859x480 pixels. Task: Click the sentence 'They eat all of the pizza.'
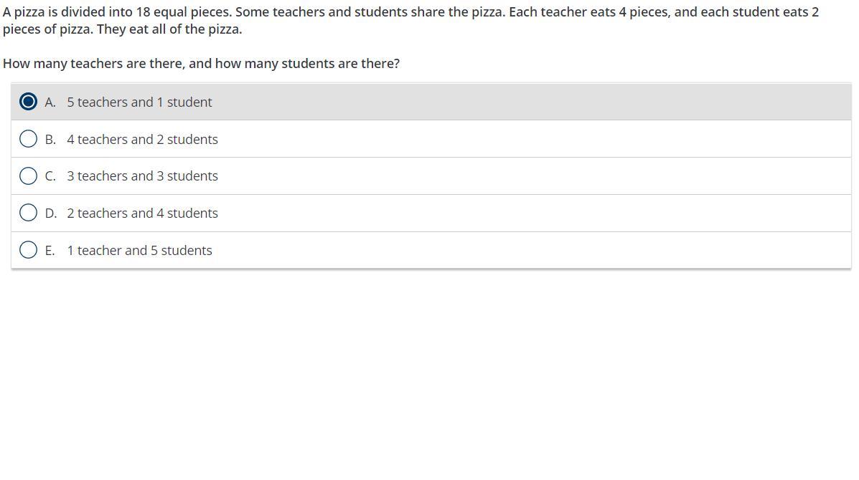pos(169,29)
